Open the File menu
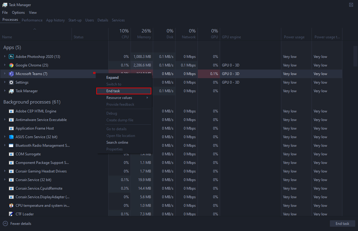The image size is (358, 231). click(x=5, y=13)
